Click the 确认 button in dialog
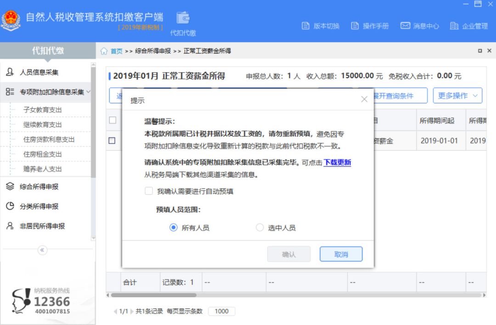 coord(289,254)
